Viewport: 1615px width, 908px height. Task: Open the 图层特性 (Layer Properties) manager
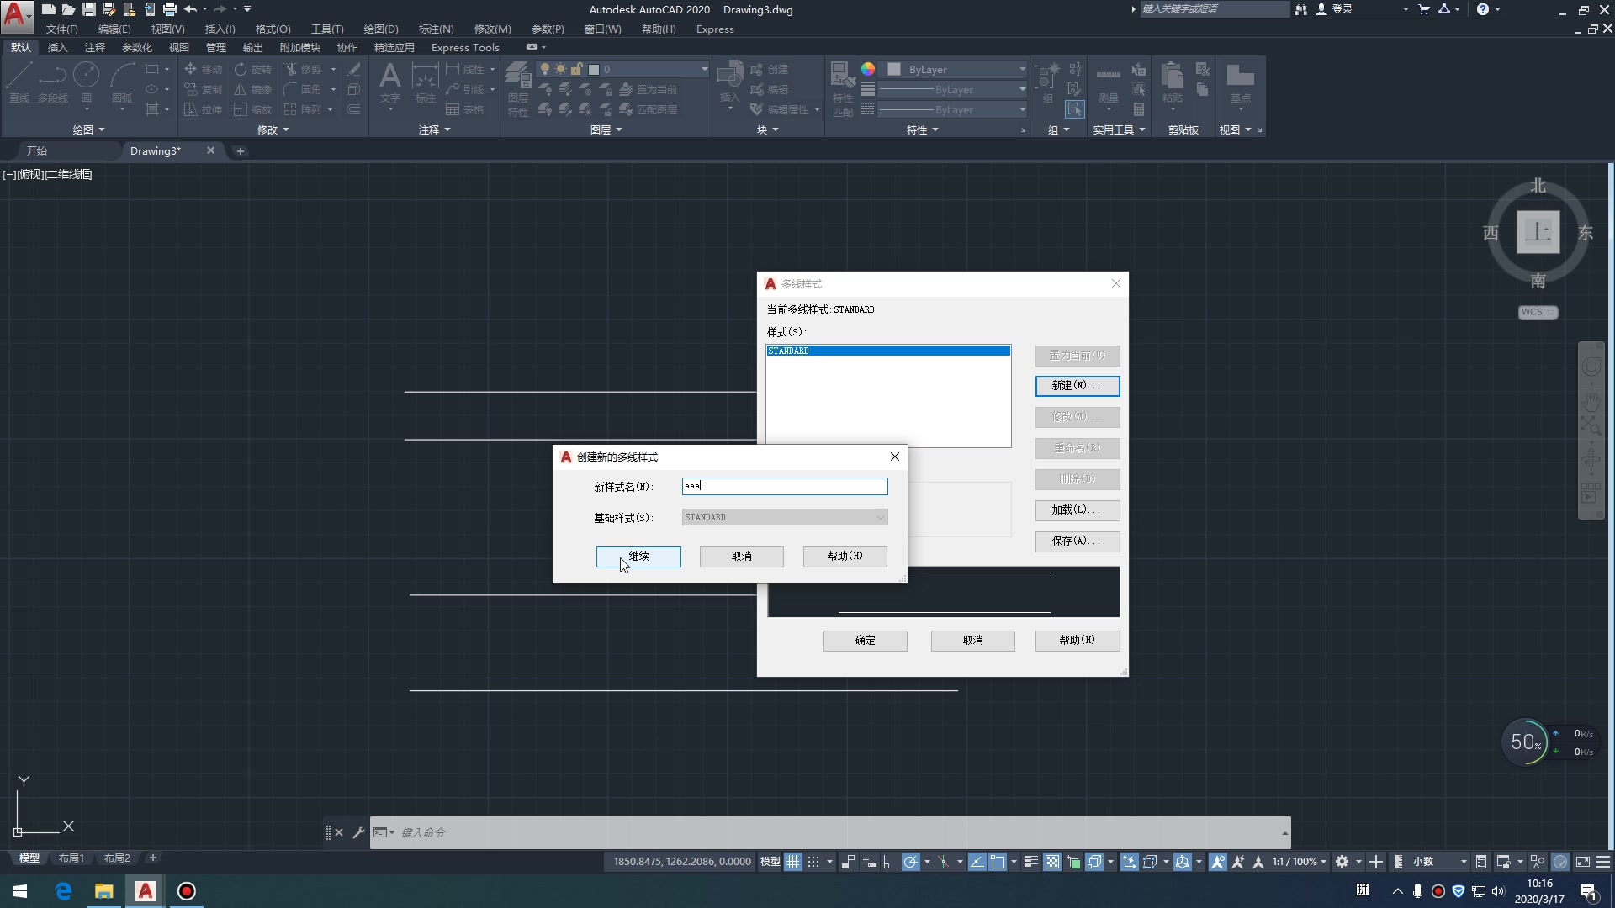[517, 88]
